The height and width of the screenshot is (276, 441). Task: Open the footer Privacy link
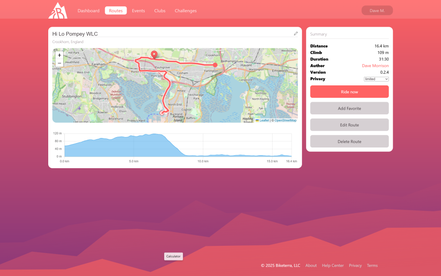(x=355, y=266)
